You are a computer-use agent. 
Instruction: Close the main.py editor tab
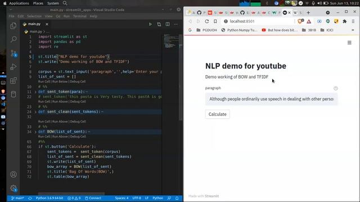pos(47,24)
